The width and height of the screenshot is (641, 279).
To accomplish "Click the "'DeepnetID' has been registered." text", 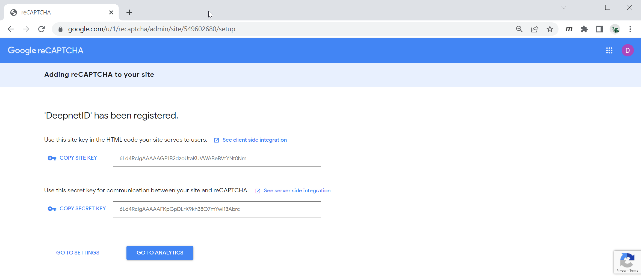I will click(x=111, y=116).
